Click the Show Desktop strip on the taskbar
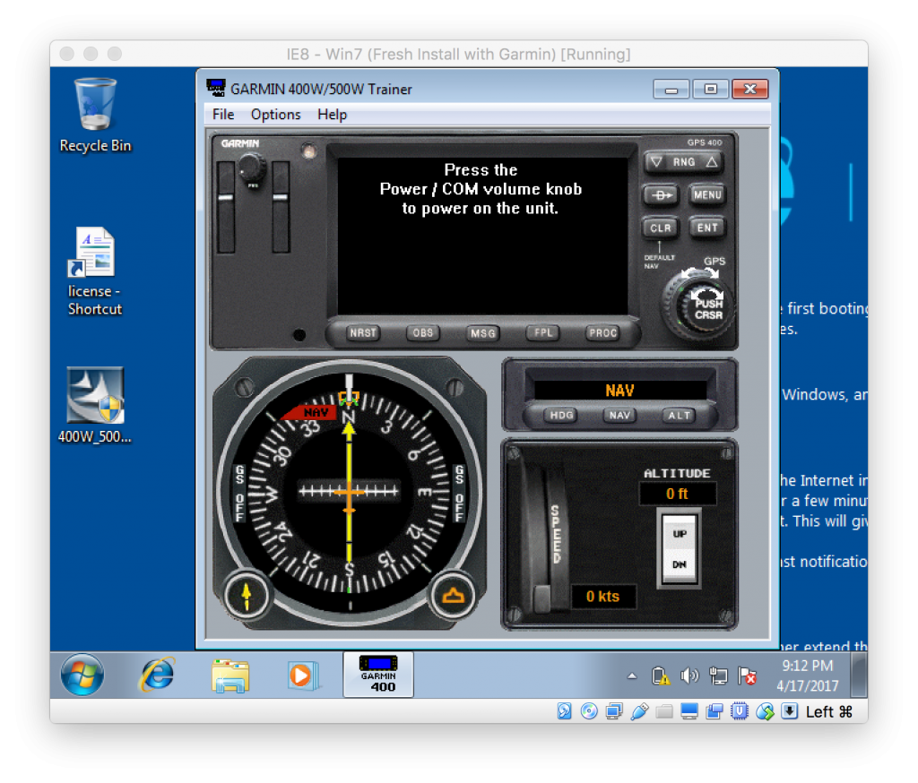 point(859,675)
